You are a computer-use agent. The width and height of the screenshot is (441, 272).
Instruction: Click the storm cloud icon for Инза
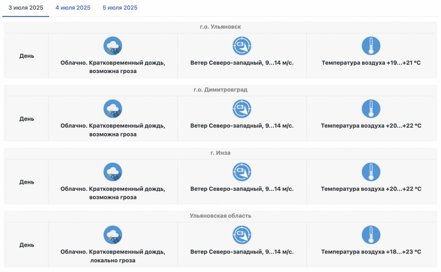(113, 172)
